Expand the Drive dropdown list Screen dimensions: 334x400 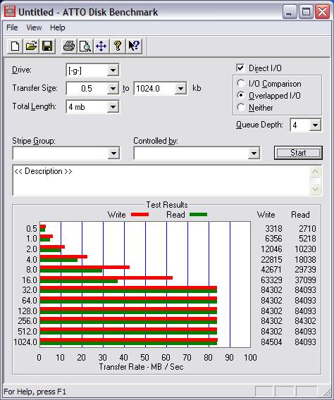click(x=113, y=70)
